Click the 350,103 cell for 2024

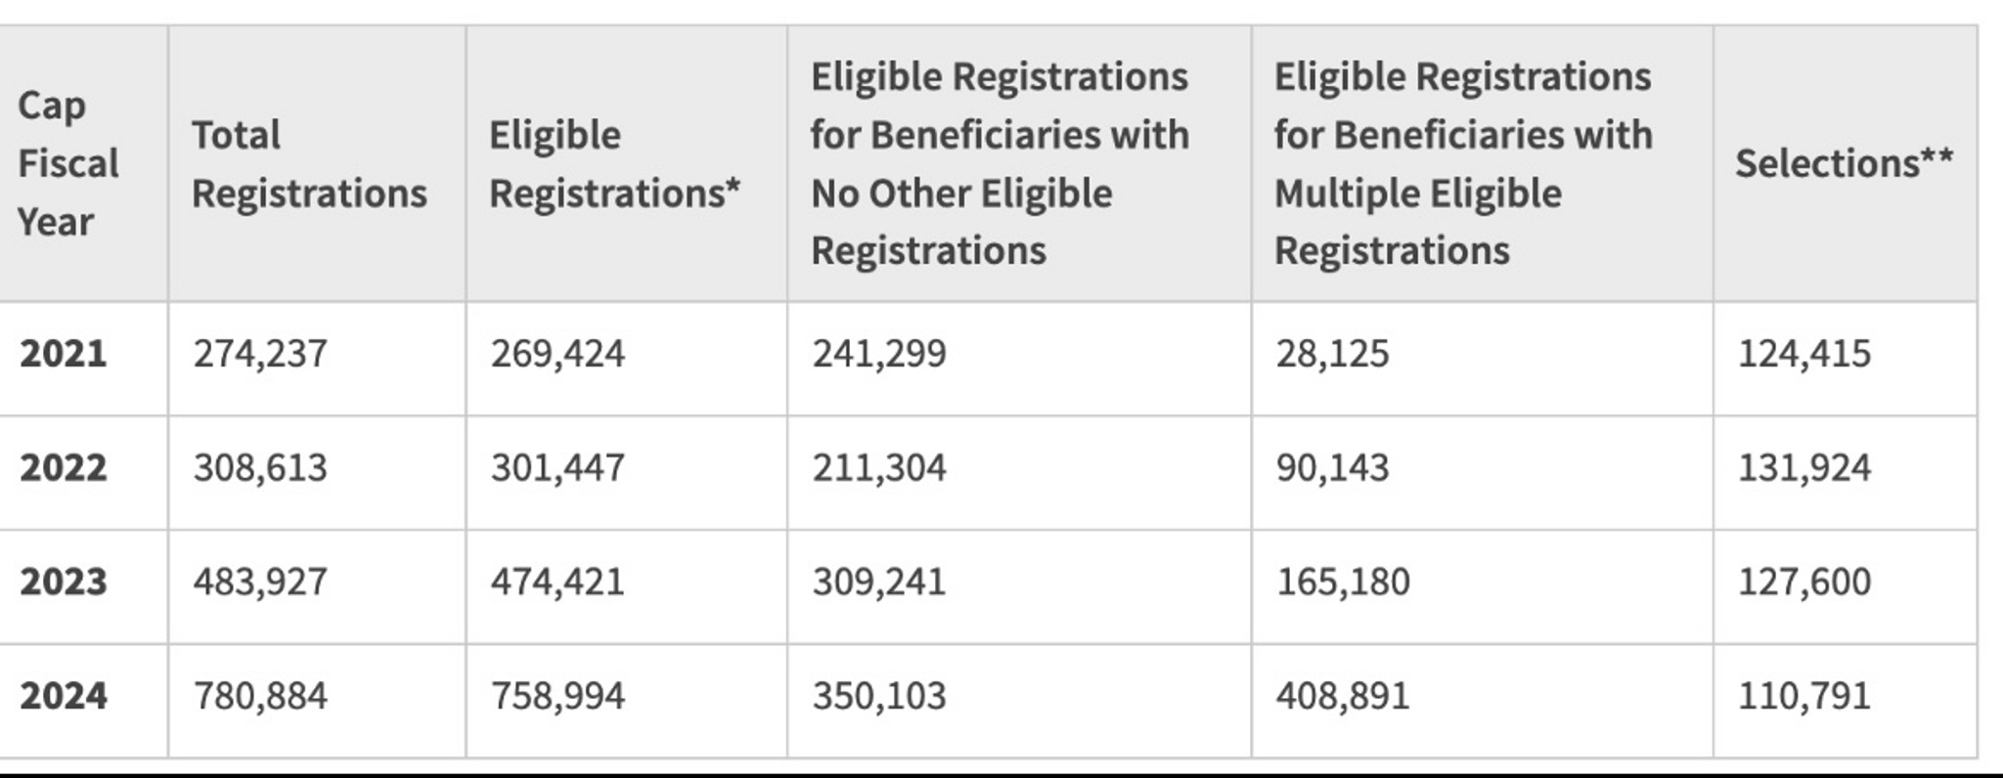click(x=879, y=697)
